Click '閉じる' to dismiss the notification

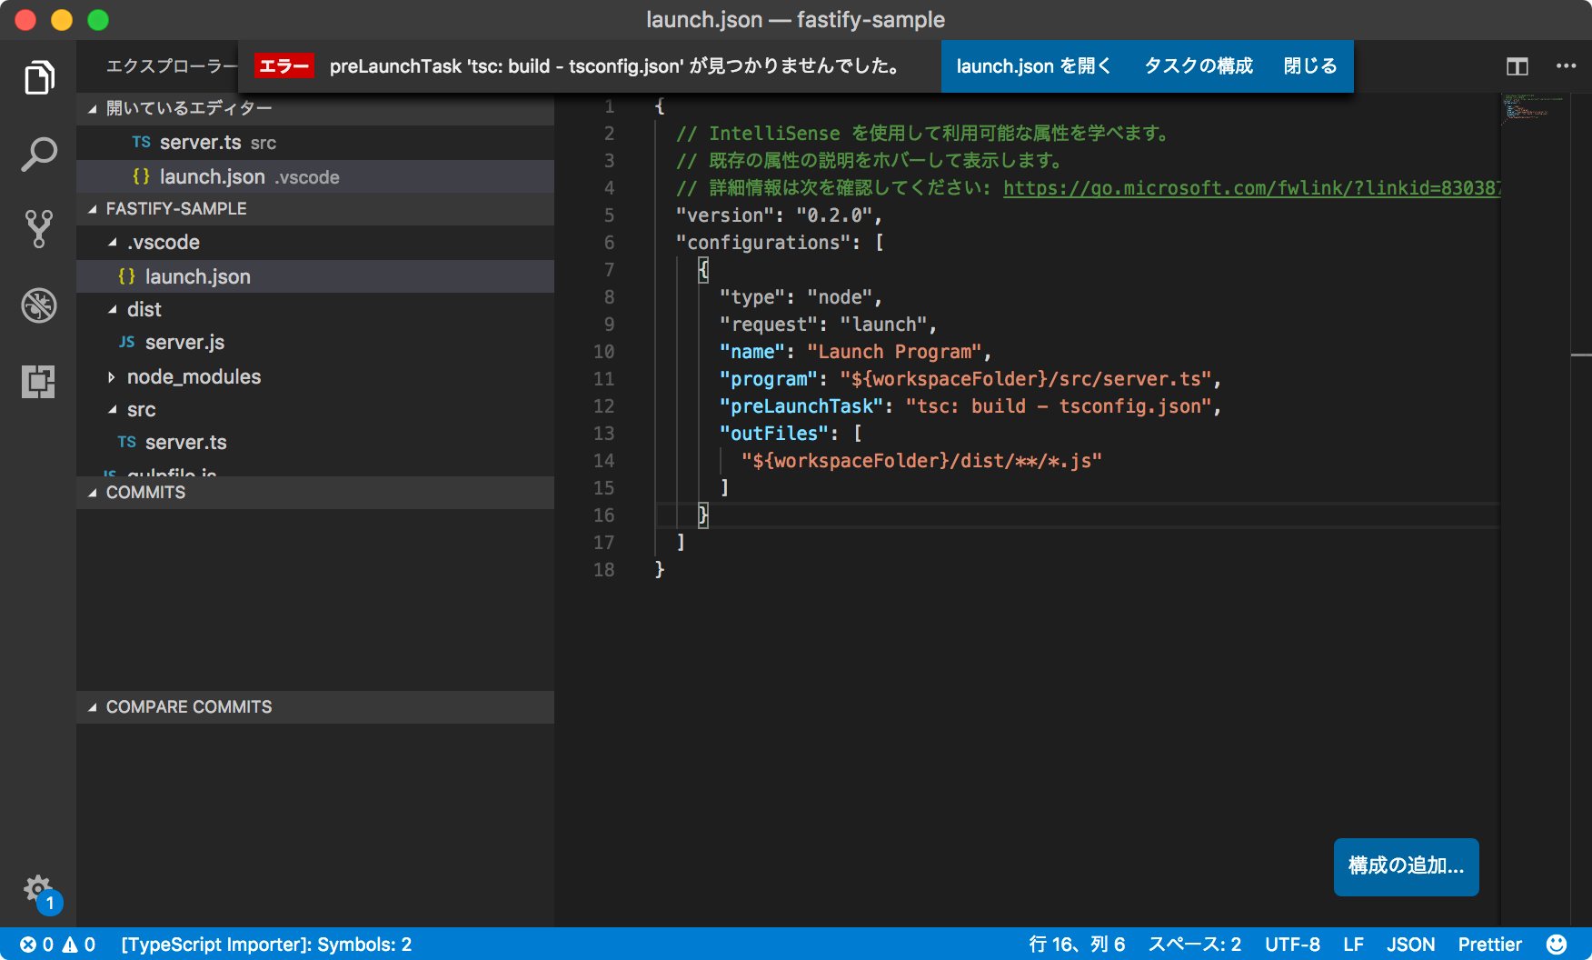[x=1310, y=65]
